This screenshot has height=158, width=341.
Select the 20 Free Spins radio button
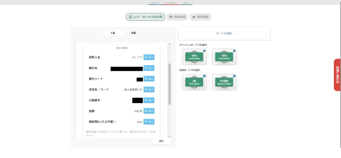pyautogui.click(x=204, y=88)
